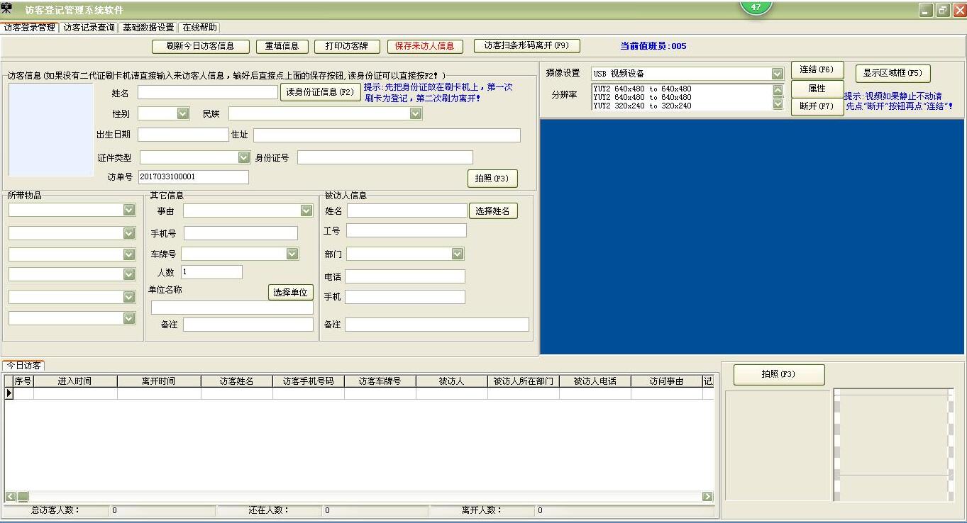Click 刷新今日访客信息 to refresh visitor list

tap(199, 45)
